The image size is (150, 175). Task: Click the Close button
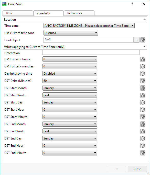137,169
